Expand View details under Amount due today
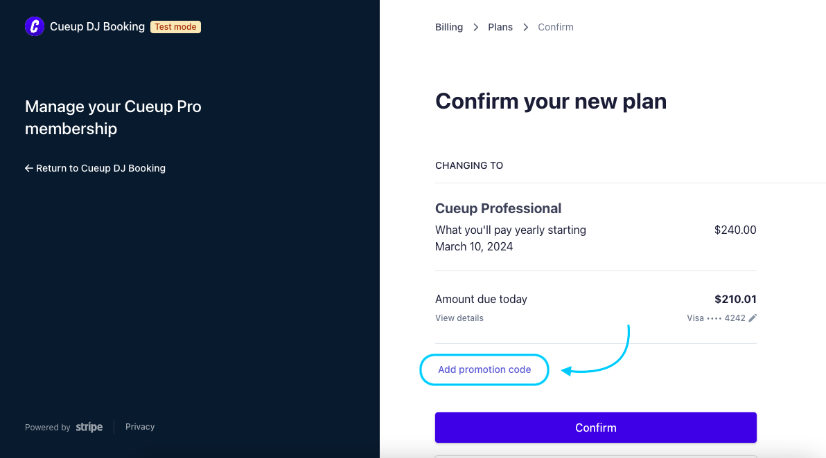826x458 pixels. pos(459,318)
